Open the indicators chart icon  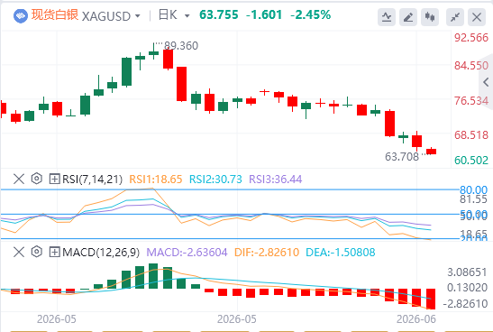point(387,16)
